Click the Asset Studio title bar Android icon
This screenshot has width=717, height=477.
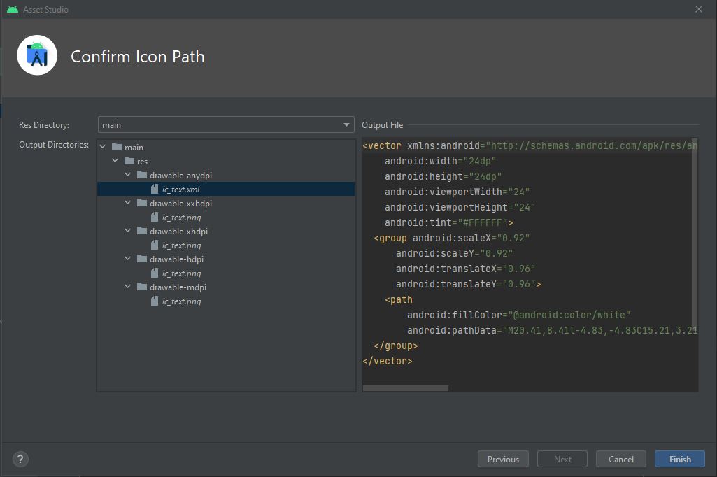coord(13,9)
